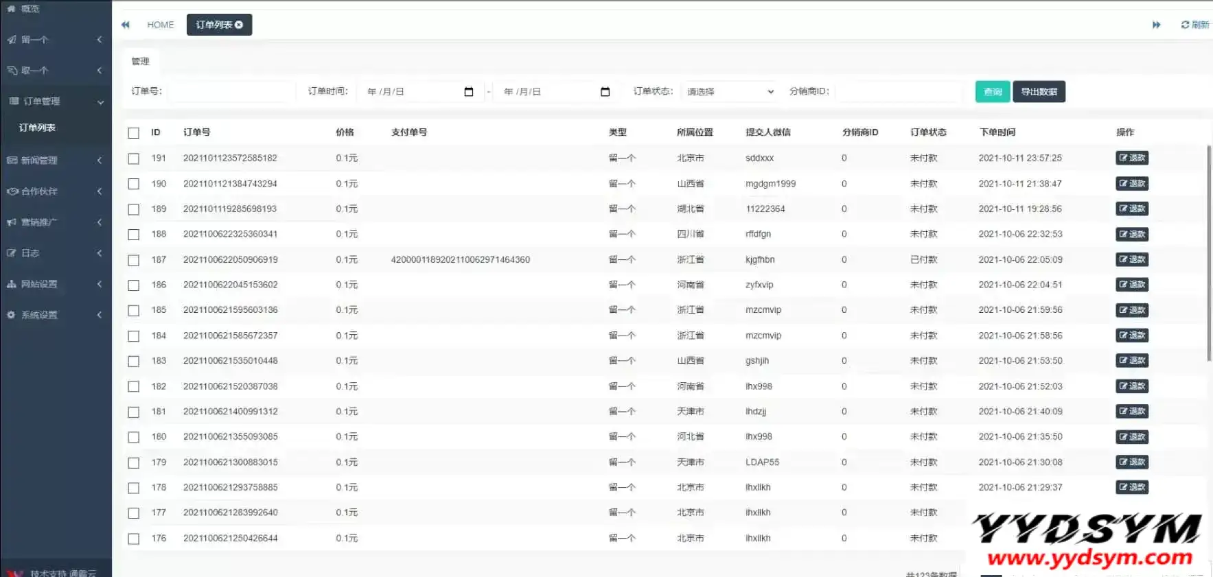
Task: Click the 下单时间 column header
Action: (x=997, y=132)
